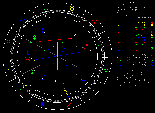
Task: Select the Capricorn glyph on the chart wheel
Action: (92, 92)
